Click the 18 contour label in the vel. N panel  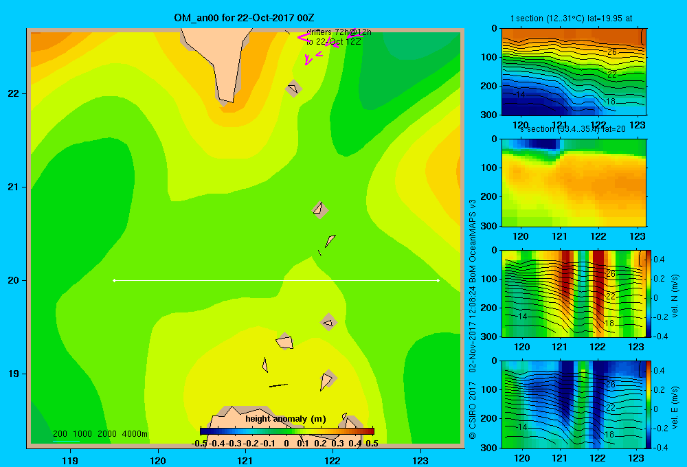609,323
